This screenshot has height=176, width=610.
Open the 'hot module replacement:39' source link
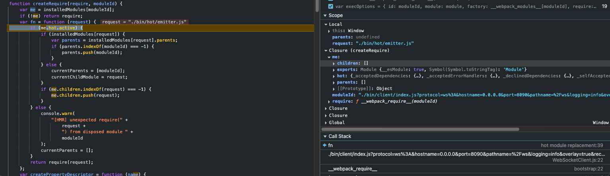tap(572, 145)
